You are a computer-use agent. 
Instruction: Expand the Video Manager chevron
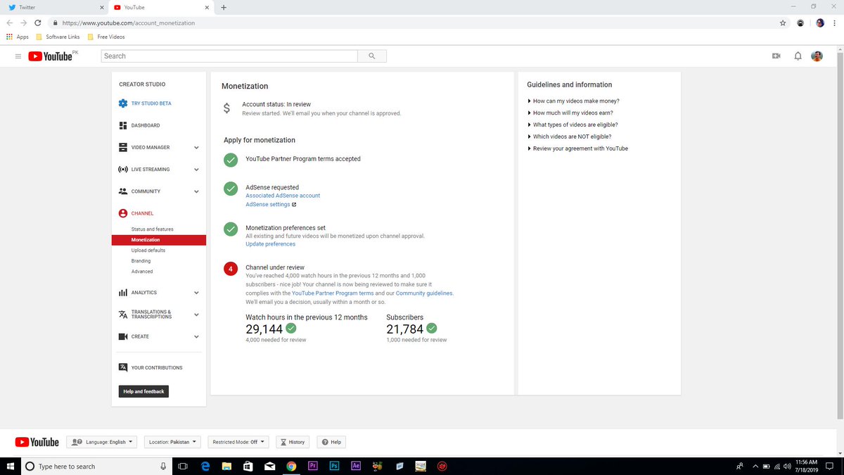click(196, 148)
